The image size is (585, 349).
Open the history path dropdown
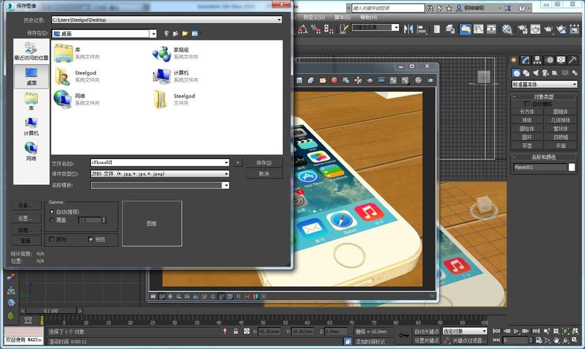pyautogui.click(x=279, y=20)
